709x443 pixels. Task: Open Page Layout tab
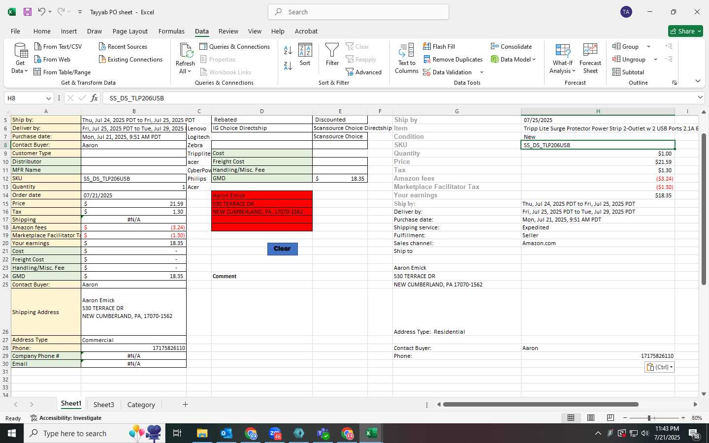(x=130, y=31)
